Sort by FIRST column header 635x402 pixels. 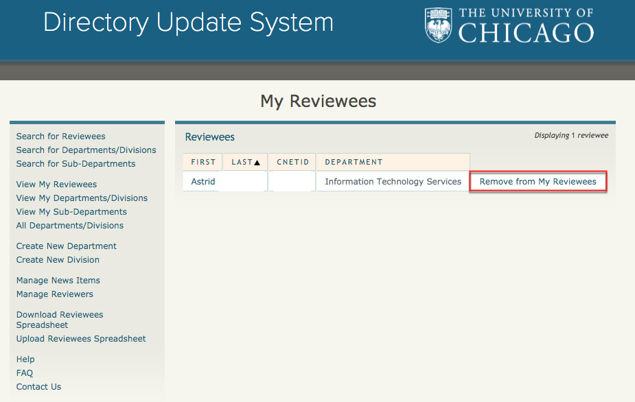pyautogui.click(x=203, y=163)
